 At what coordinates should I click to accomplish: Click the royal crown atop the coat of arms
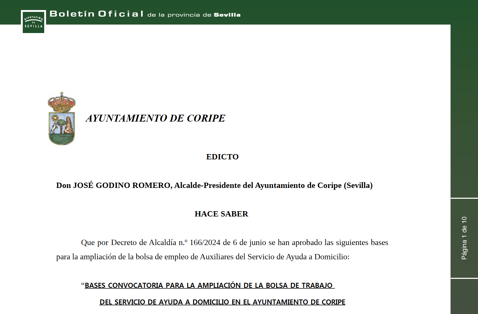(62, 103)
